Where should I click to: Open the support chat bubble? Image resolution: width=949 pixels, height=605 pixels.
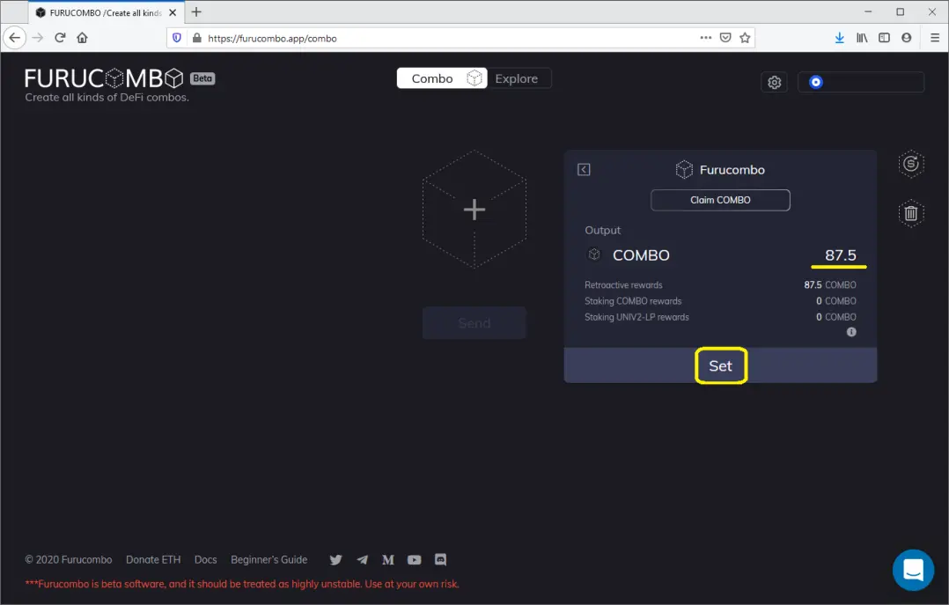click(913, 570)
